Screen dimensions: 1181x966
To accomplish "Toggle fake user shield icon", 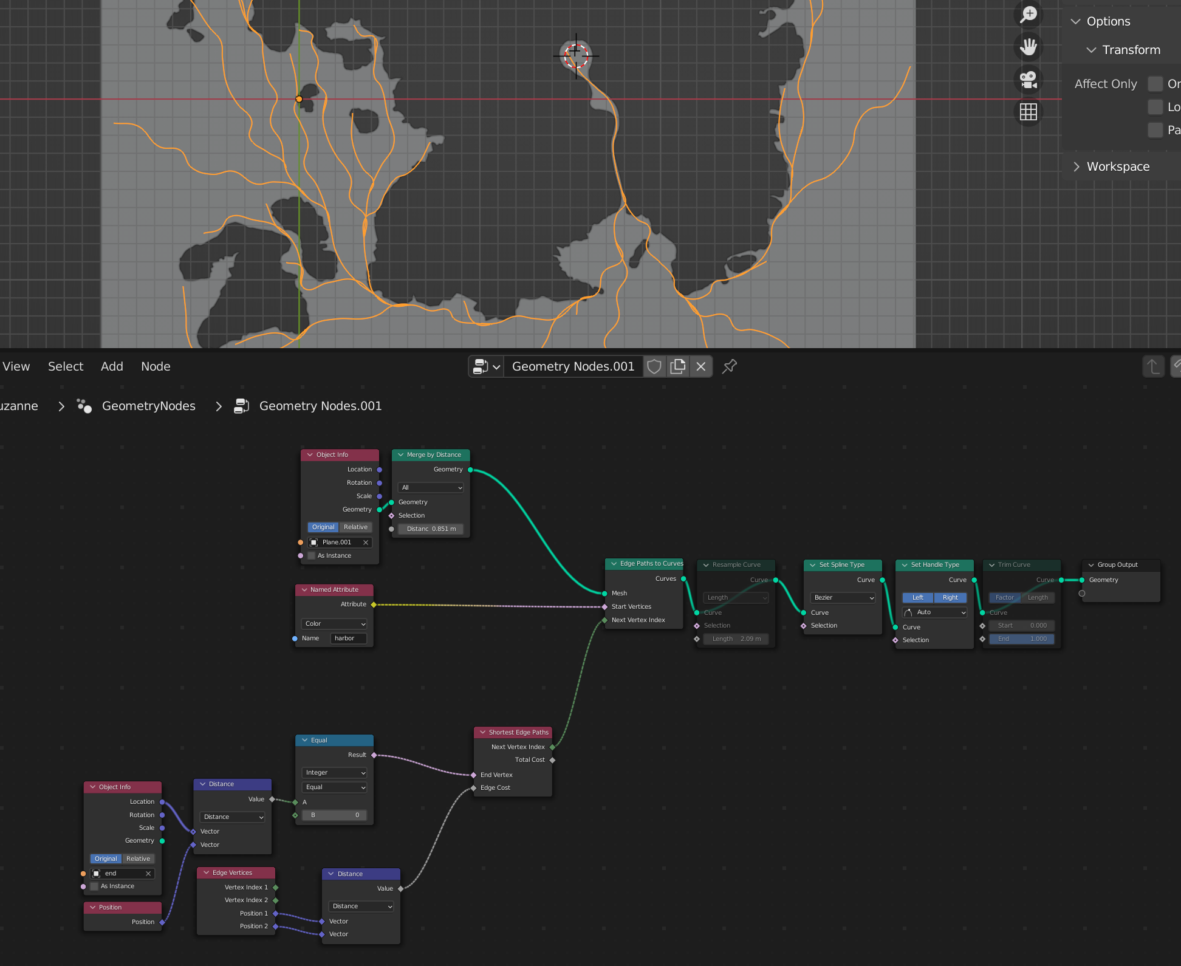I will [654, 366].
